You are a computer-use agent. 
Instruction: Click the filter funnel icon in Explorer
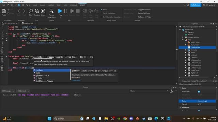coord(180,27)
